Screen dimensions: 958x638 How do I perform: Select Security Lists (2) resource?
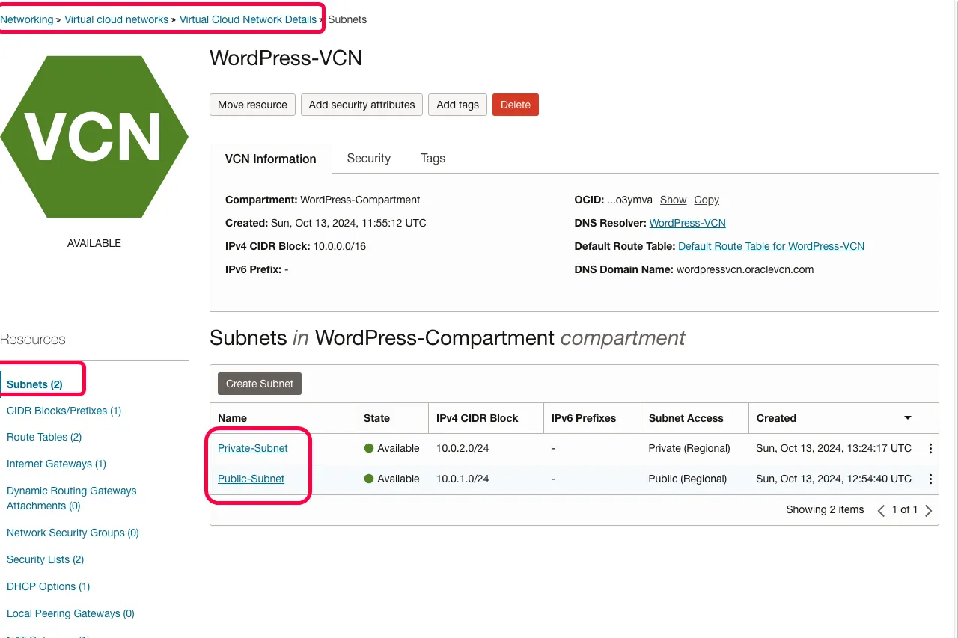click(x=45, y=559)
